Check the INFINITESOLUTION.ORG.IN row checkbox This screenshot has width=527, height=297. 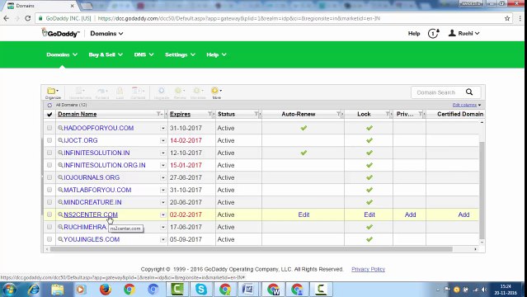[49, 165]
